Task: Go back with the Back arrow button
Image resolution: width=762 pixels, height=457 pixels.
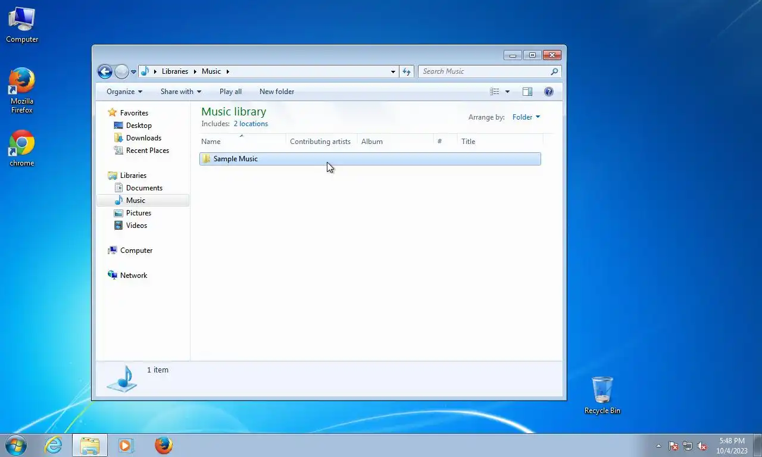Action: coord(105,71)
